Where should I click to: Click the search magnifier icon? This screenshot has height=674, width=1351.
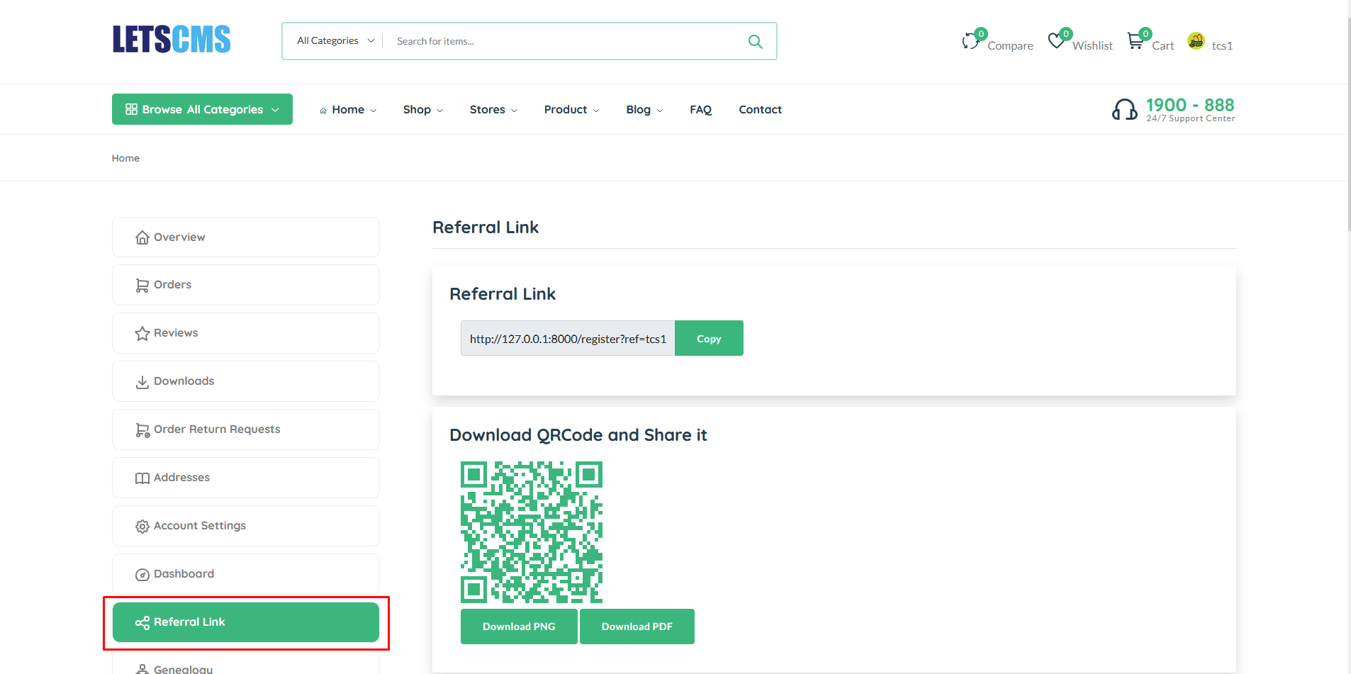[755, 41]
